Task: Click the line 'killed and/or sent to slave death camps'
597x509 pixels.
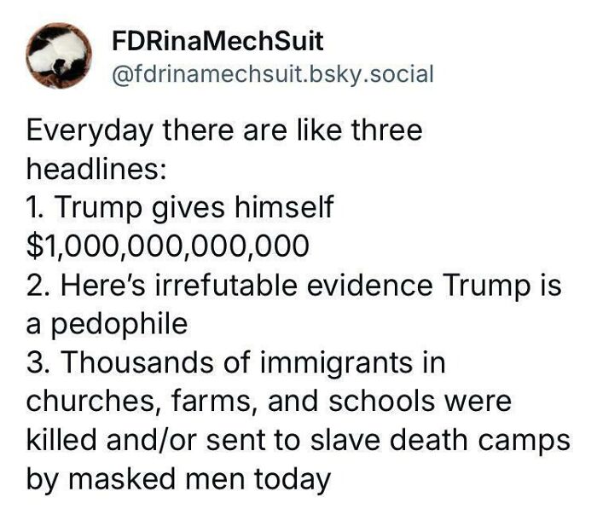Action: 298,440
